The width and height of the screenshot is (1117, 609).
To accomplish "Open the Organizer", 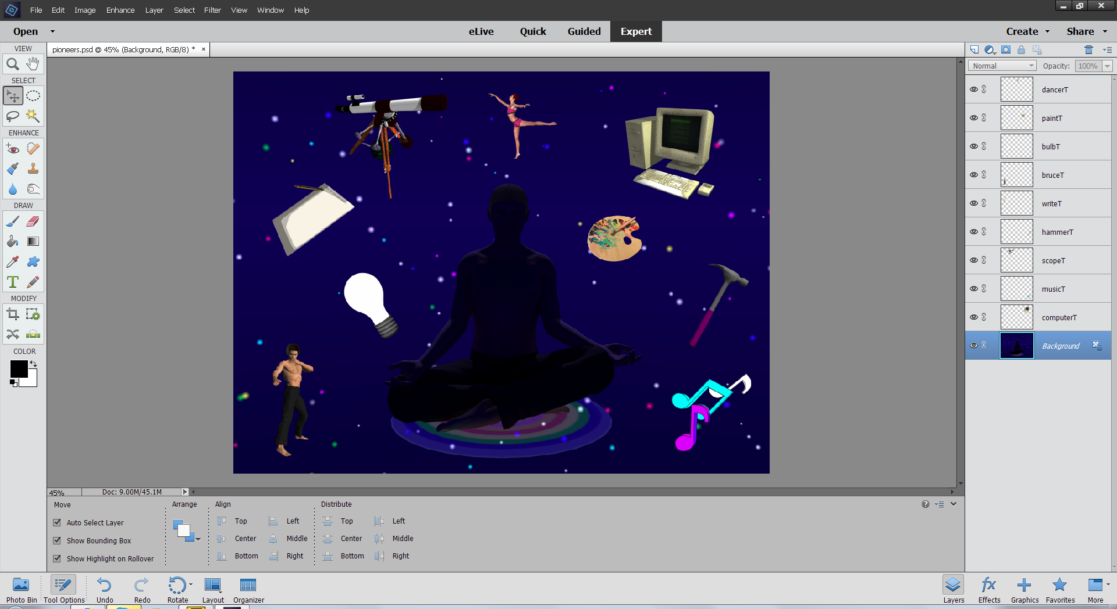I will pyautogui.click(x=248, y=589).
